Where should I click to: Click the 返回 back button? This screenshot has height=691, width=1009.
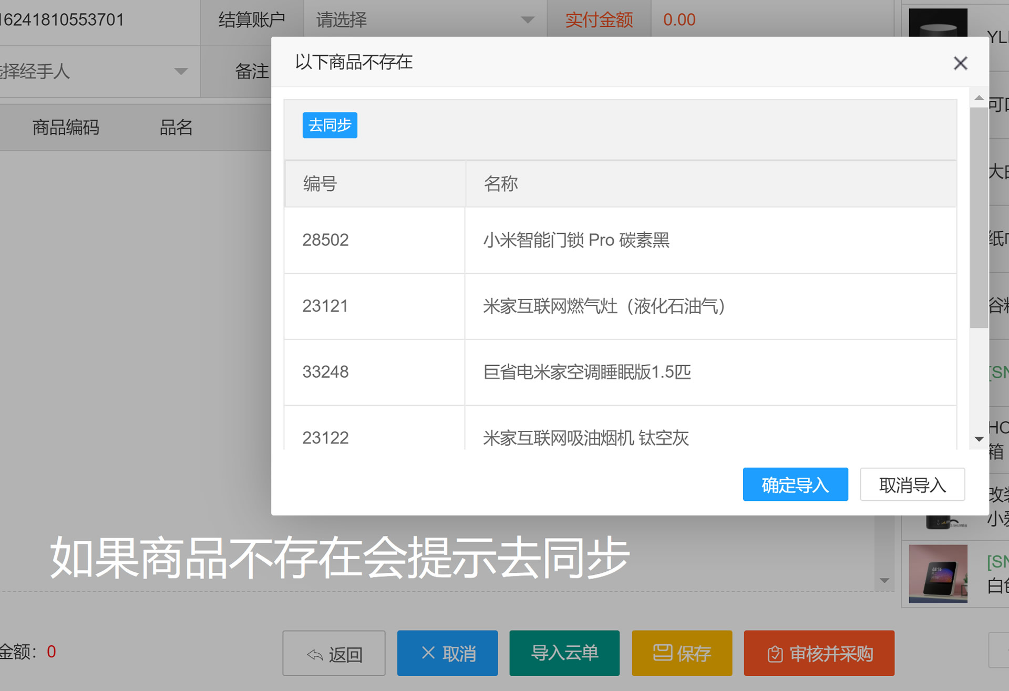pos(334,653)
